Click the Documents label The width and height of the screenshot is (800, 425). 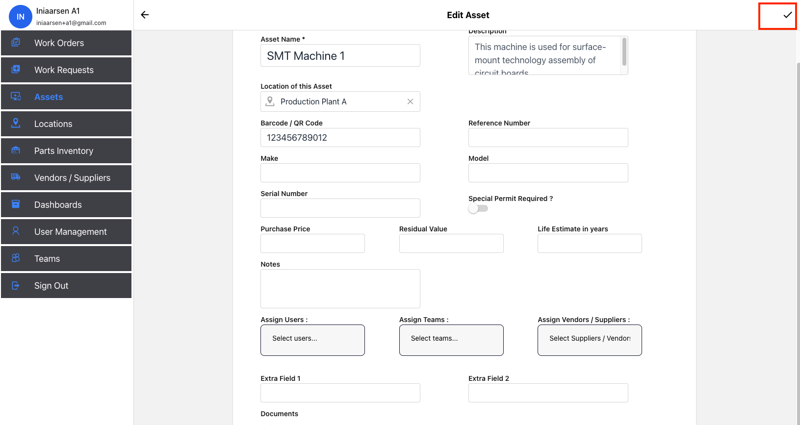pos(279,414)
